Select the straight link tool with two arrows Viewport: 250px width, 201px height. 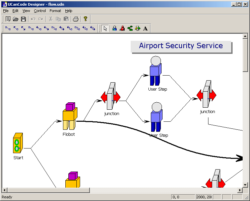(x=23, y=28)
